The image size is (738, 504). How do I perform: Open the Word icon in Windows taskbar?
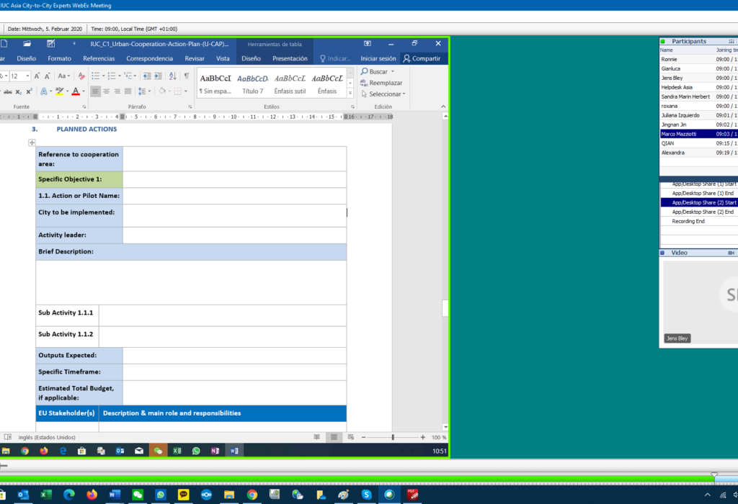[113, 495]
